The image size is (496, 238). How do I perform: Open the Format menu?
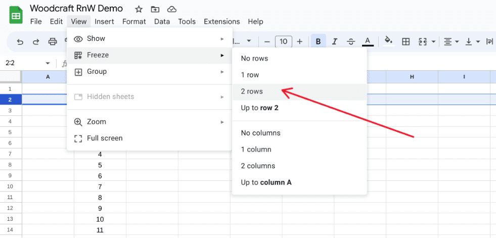[x=134, y=22]
